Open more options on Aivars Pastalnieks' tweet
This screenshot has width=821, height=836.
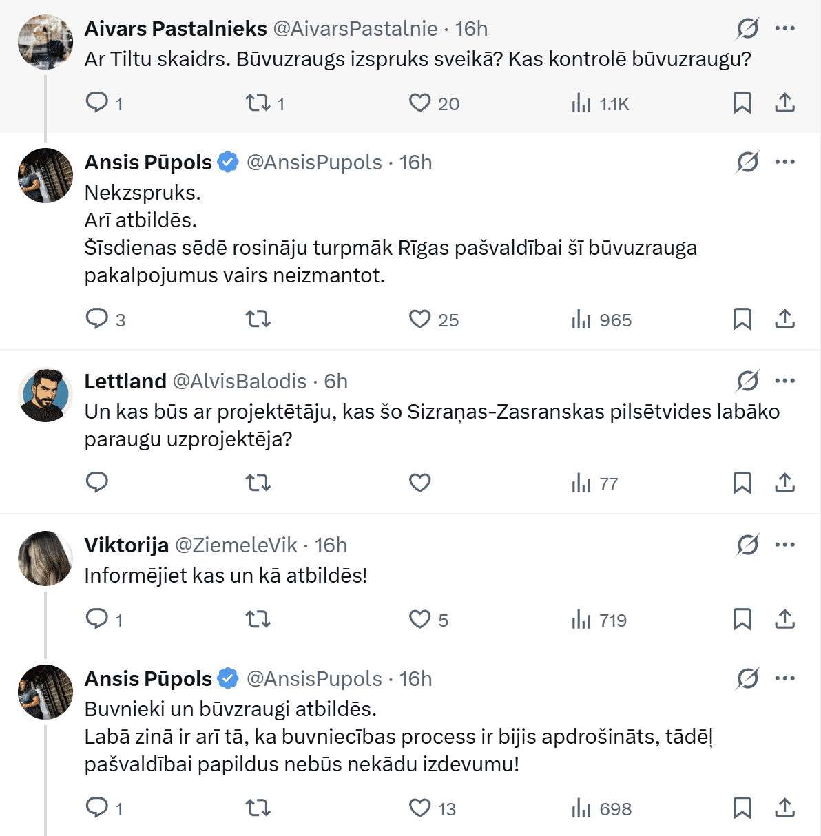click(x=784, y=28)
